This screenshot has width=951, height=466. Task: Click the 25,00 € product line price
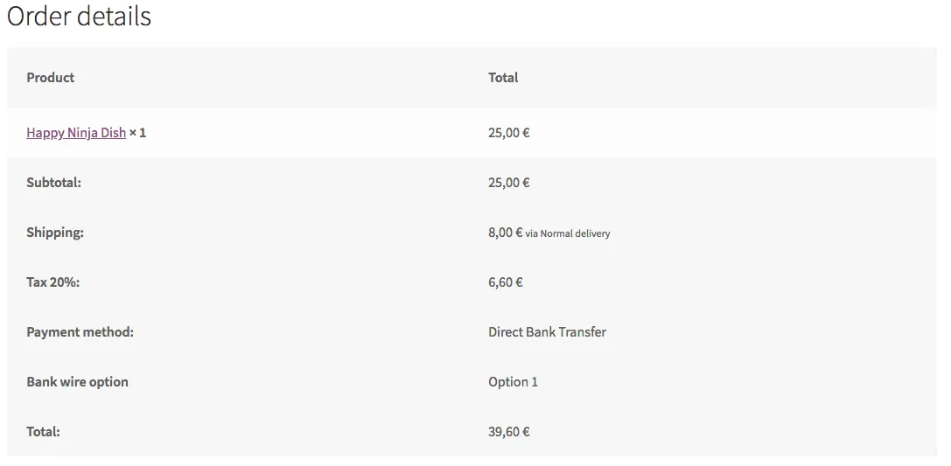(x=509, y=133)
